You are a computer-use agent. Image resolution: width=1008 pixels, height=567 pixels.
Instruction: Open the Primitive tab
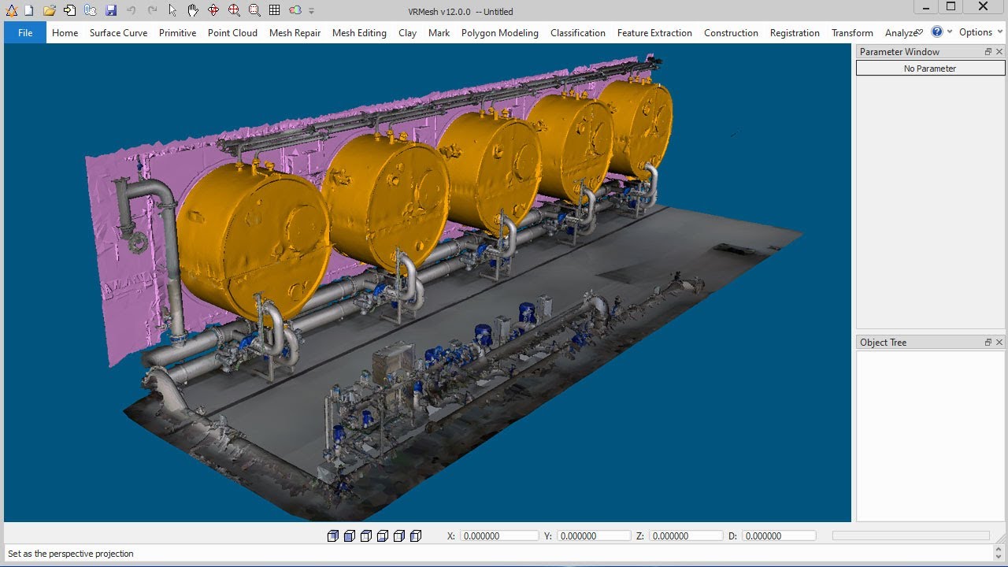click(177, 32)
